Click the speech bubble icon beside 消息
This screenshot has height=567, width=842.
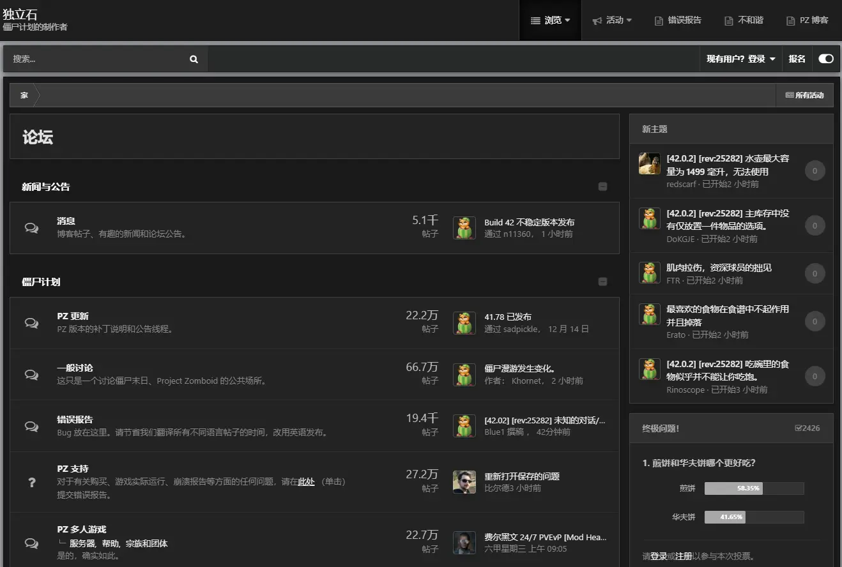[31, 228]
